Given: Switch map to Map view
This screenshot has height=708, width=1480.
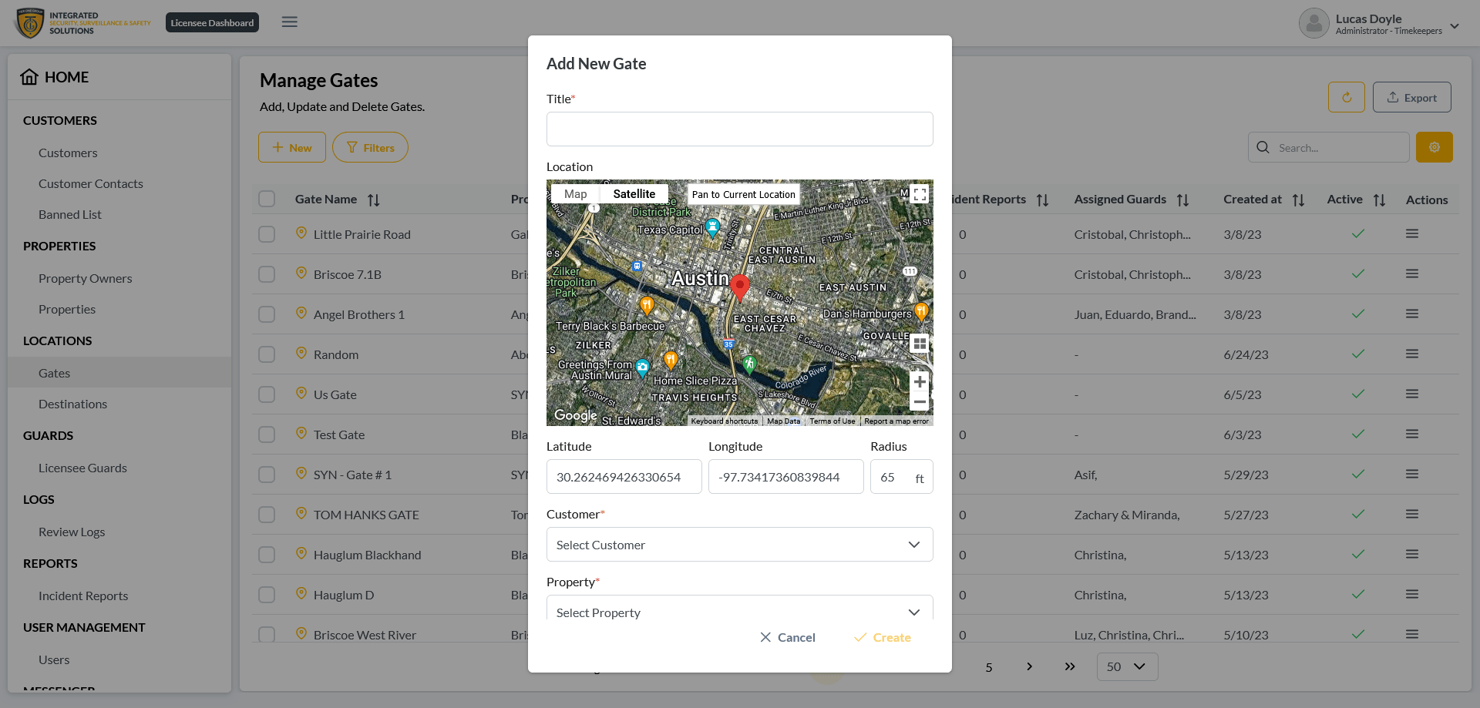Looking at the screenshot, I should pos(576,194).
